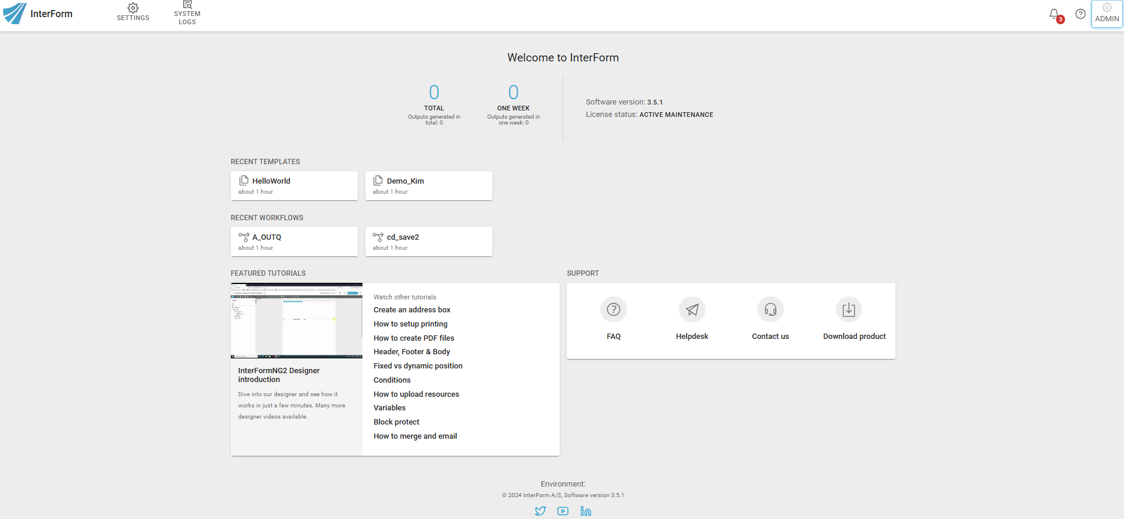Open the Variables tutorial

(x=390, y=408)
